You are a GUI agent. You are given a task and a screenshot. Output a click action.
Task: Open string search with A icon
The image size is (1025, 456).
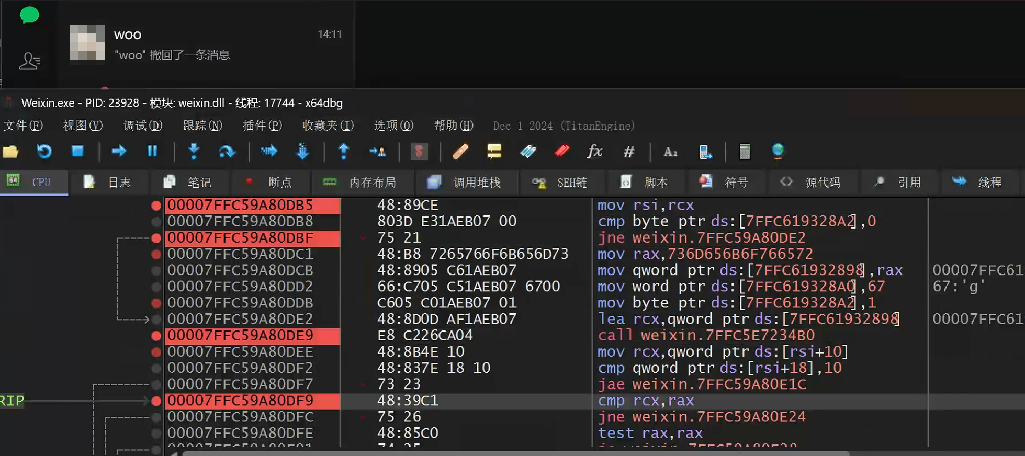(670, 152)
